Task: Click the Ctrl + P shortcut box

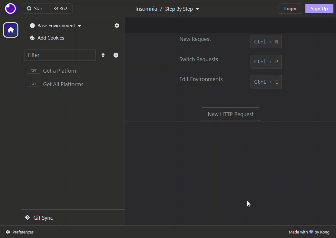Action: 266,62
